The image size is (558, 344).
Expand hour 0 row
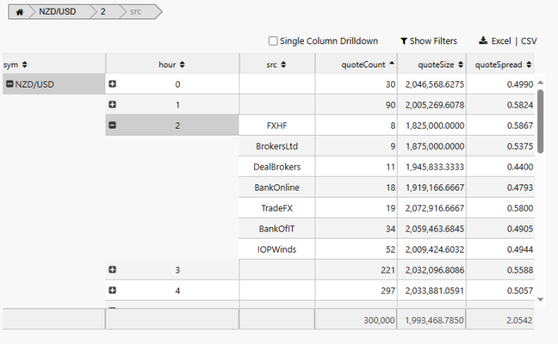(112, 84)
